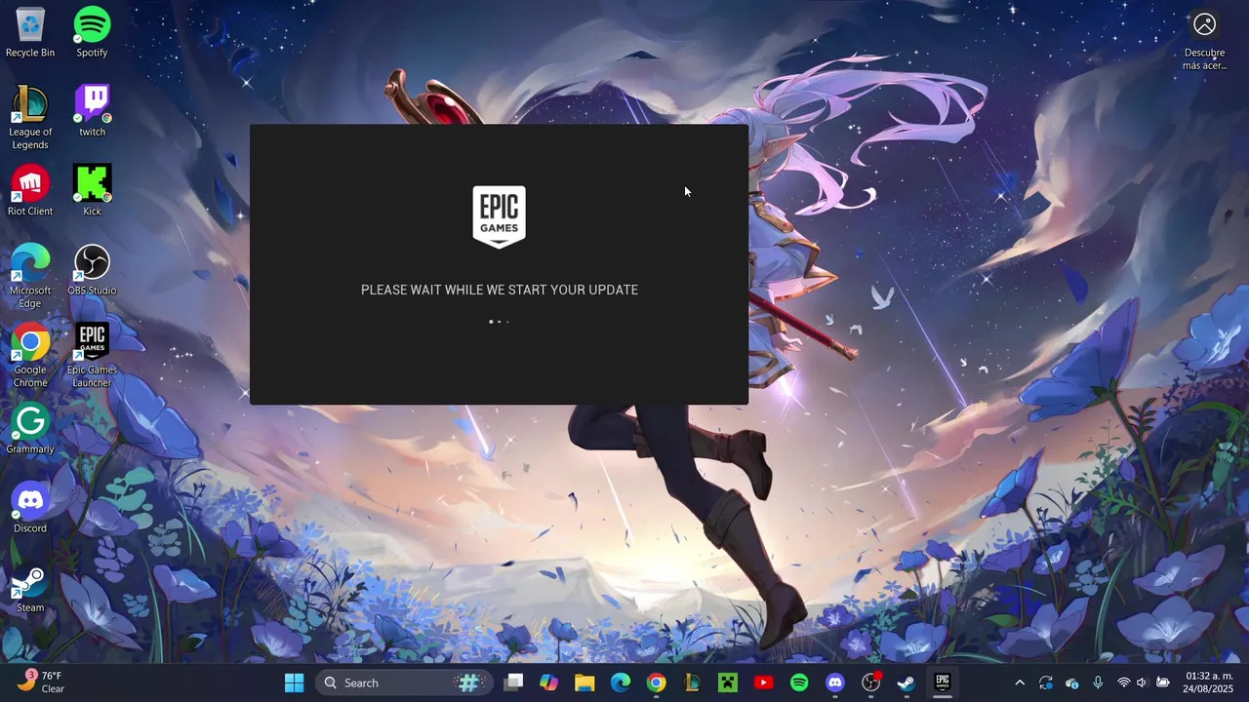This screenshot has width=1249, height=702.
Task: Click the 'Descubre más acer...' desktop icon
Action: coord(1204,40)
